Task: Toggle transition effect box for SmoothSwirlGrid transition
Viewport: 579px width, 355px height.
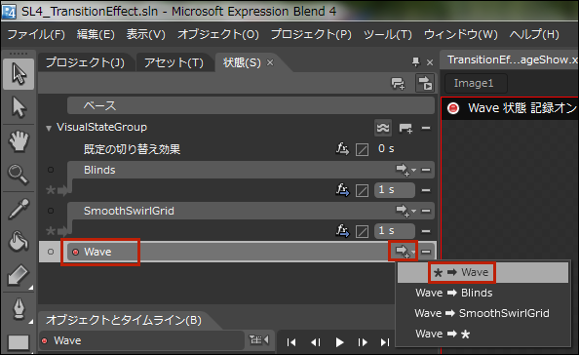Action: pyautogui.click(x=362, y=231)
